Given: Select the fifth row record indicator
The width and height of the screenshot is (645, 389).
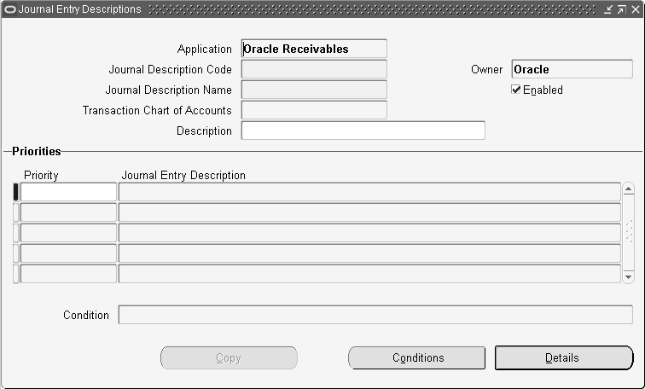Looking at the screenshot, I should coord(16,274).
